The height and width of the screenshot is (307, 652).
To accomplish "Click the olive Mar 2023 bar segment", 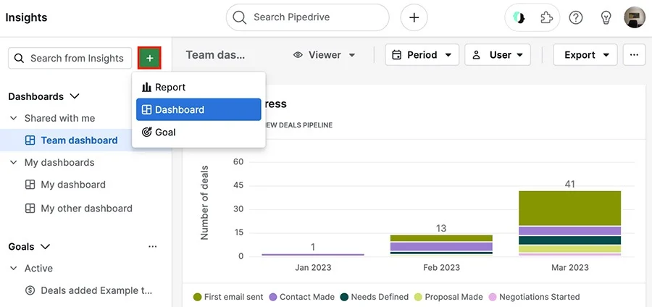I will [569, 208].
